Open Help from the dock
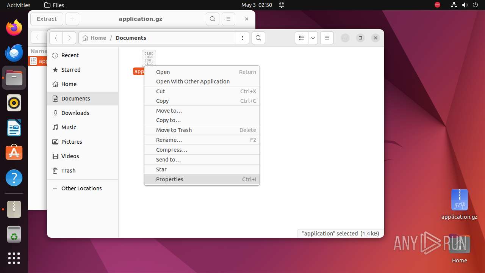The height and width of the screenshot is (273, 485). pyautogui.click(x=14, y=178)
